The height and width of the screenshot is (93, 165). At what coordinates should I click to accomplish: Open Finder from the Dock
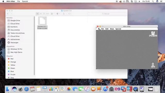[8, 89]
